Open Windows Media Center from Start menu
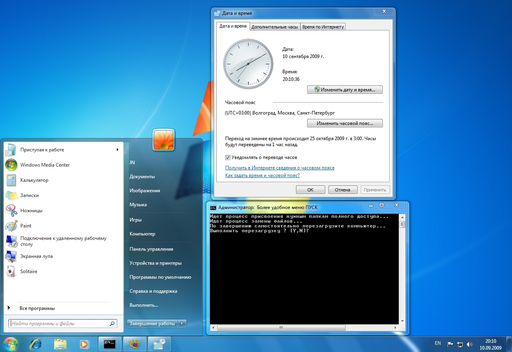Screen dimensions: 512x352 click(44, 165)
